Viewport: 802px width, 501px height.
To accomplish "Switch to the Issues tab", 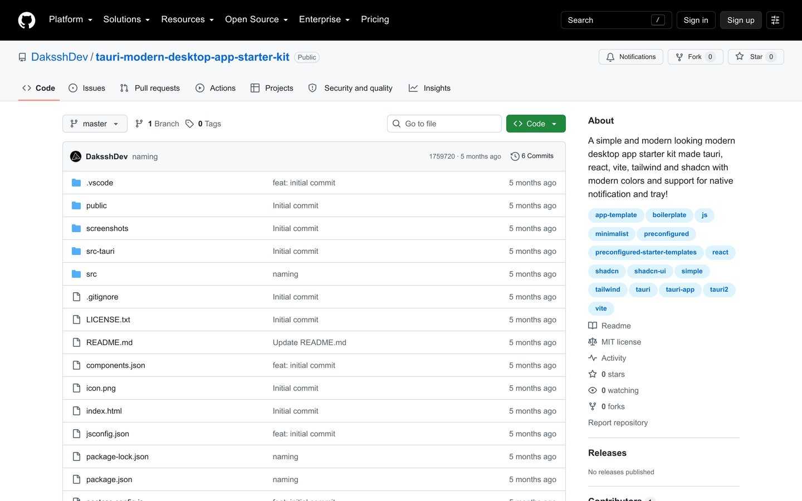I will click(x=87, y=88).
